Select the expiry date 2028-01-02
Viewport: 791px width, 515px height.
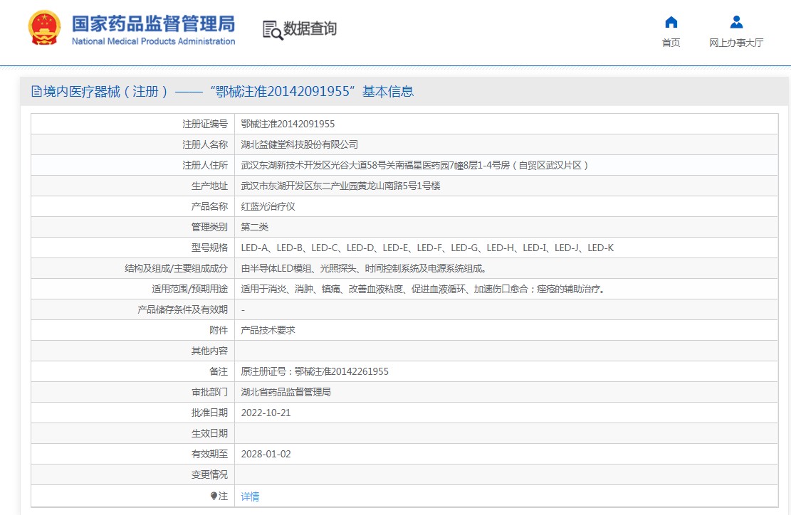pyautogui.click(x=266, y=454)
